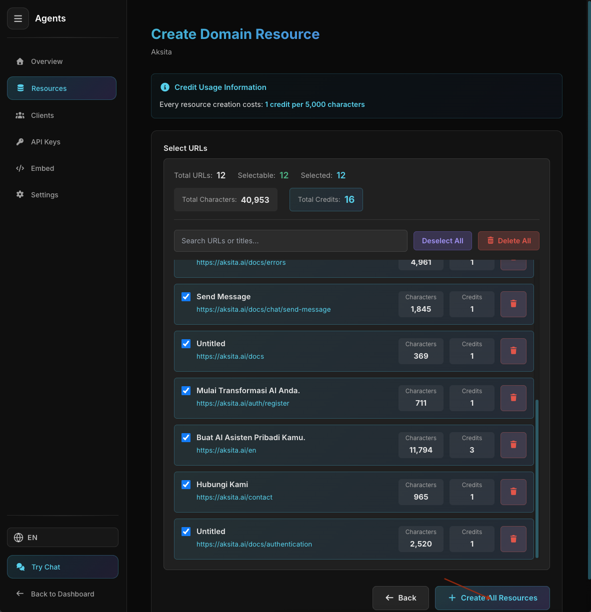This screenshot has width=591, height=612.
Task: Click the info icon in Credit Usage Information
Action: 165,87
